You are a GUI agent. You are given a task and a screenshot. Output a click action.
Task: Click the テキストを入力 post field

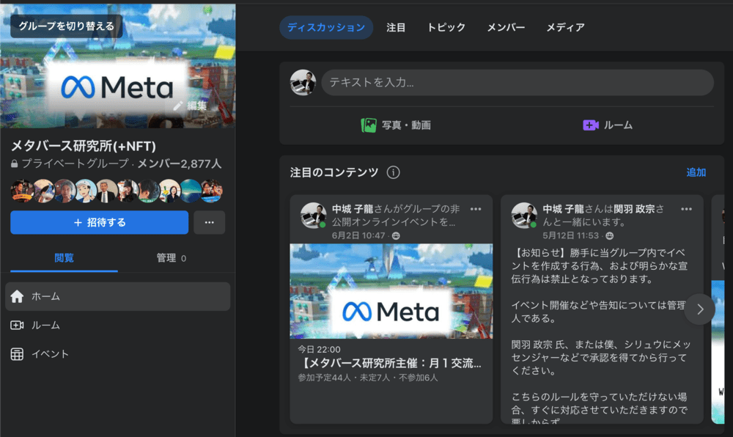(517, 83)
